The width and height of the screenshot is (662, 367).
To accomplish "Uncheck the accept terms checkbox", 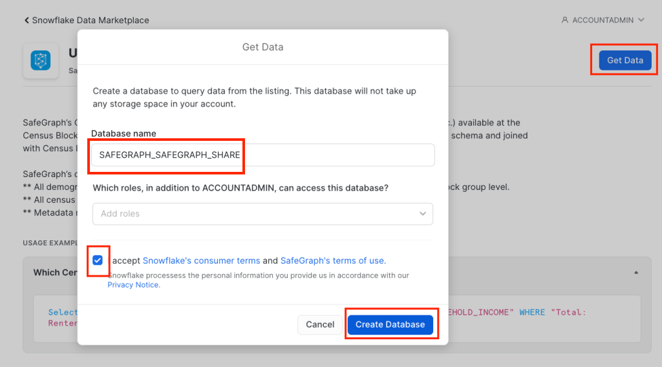I will tap(98, 260).
